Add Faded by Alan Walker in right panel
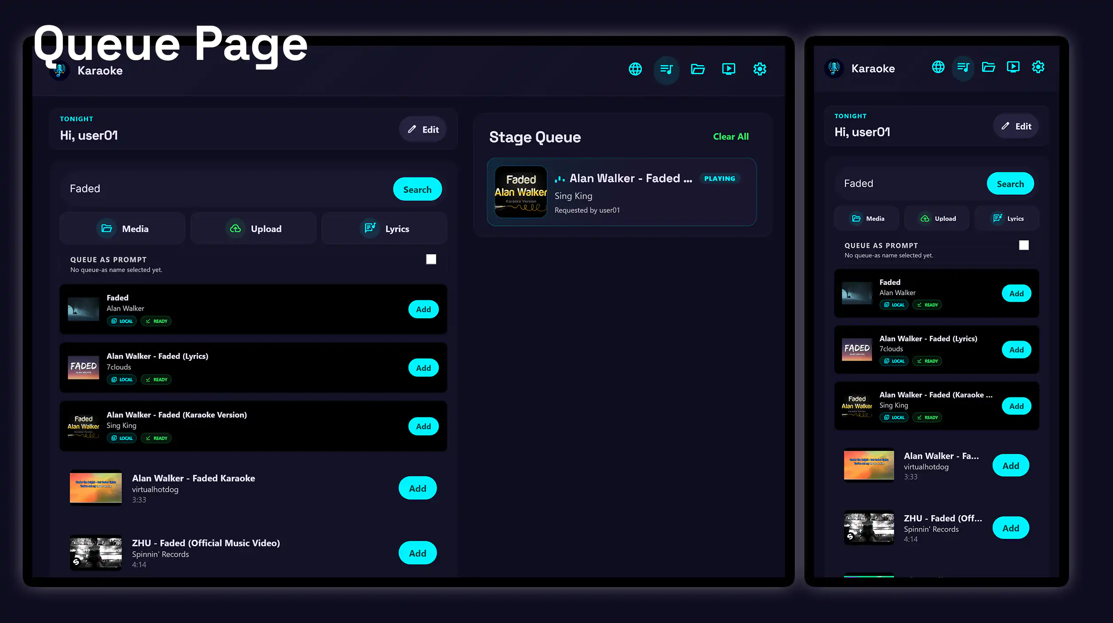1113x623 pixels. [x=1017, y=293]
